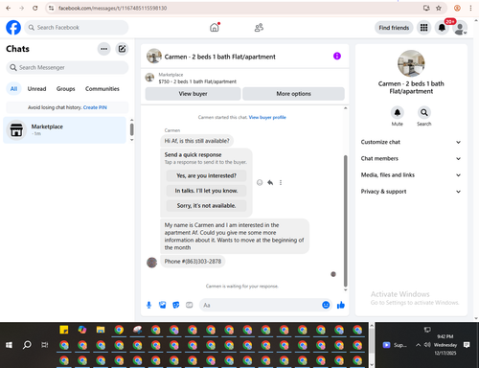The width and height of the screenshot is (479, 368).
Task: Open more message options vertical dots
Action: [281, 182]
